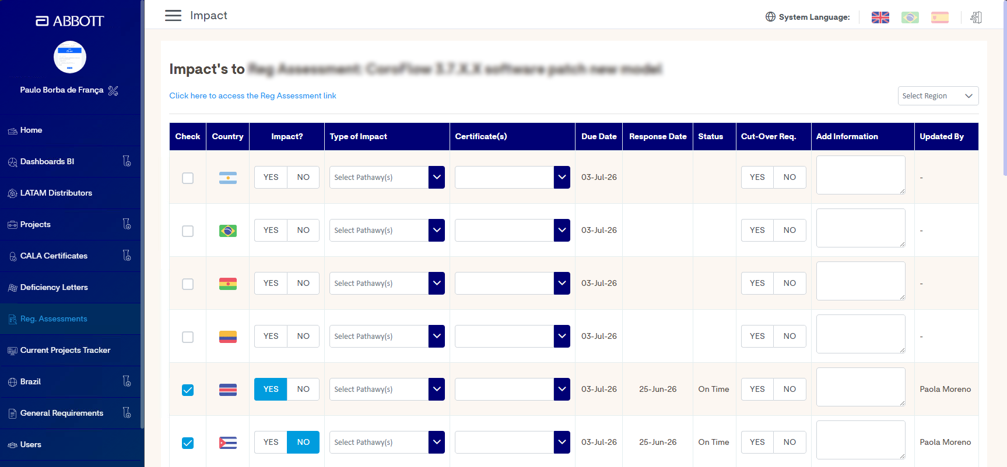
Task: Click the CALA Certificates sidebar icon
Action: tap(12, 256)
